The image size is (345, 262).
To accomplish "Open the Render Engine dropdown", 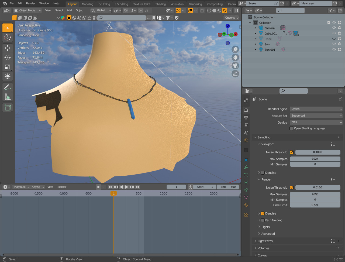I will coord(316,109).
